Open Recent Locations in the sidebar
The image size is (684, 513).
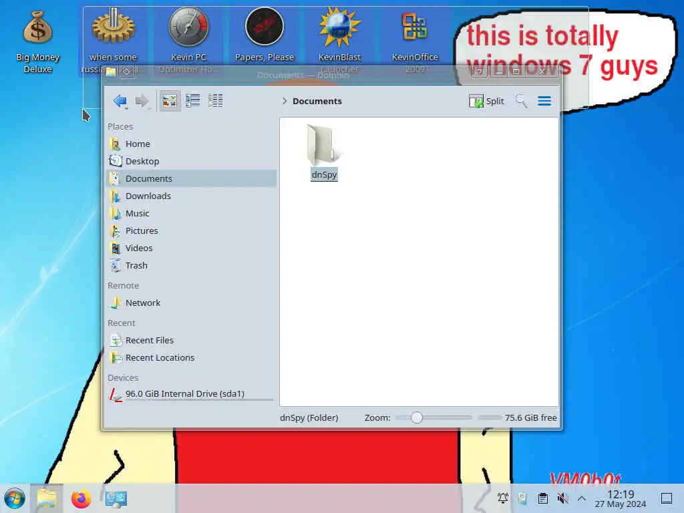click(x=191, y=358)
